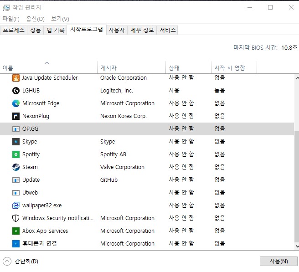The height and width of the screenshot is (272, 299).
Task: Select the LGHUB name text
Action: [x=31, y=91]
